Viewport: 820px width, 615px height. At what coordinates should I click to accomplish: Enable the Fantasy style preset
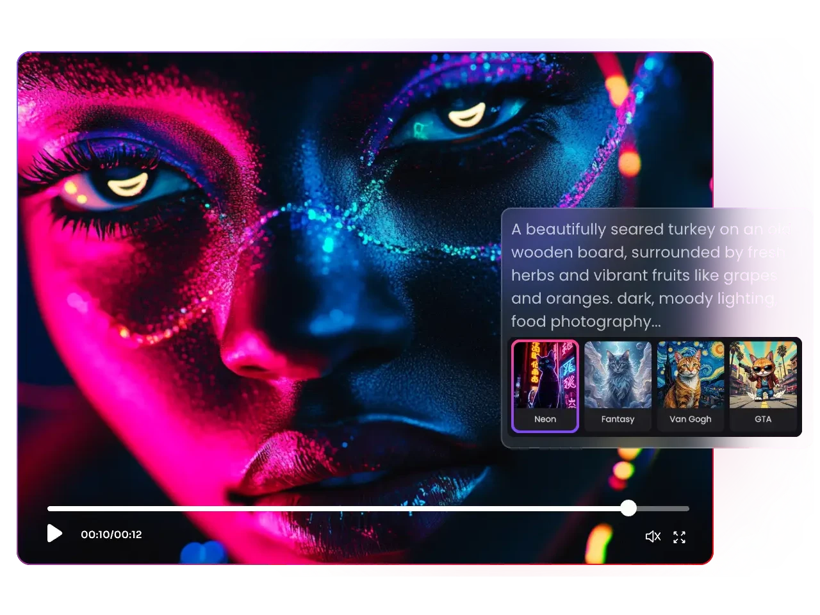pyautogui.click(x=618, y=386)
